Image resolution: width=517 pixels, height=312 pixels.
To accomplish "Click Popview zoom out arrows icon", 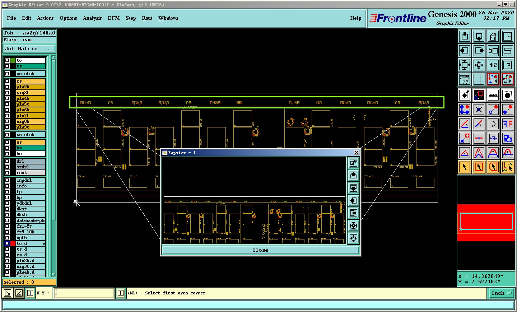I will point(353,238).
